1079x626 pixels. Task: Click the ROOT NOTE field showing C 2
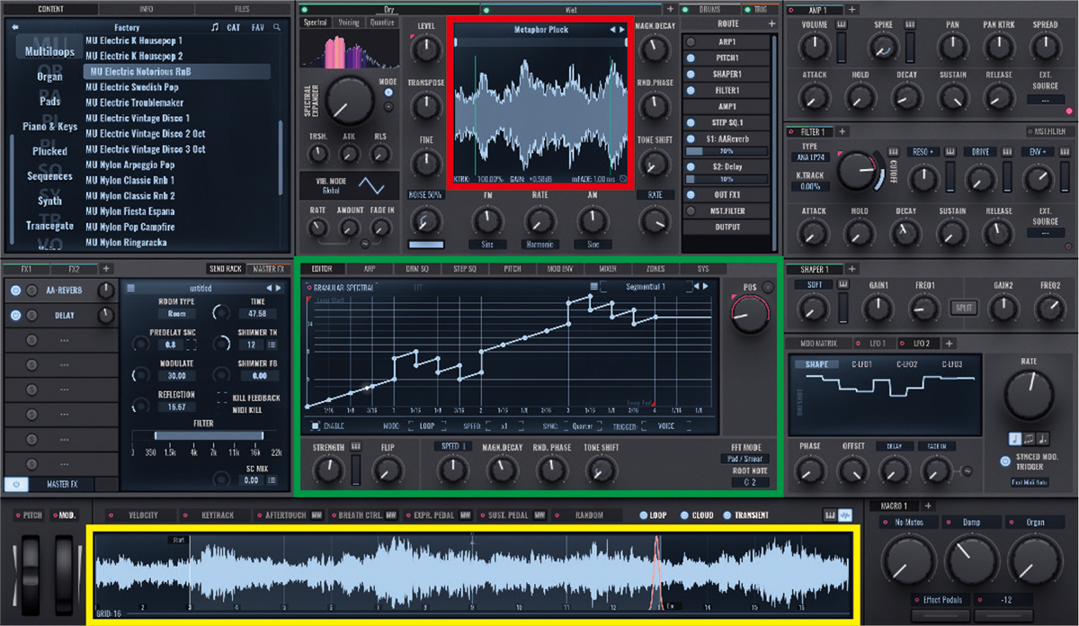[749, 483]
